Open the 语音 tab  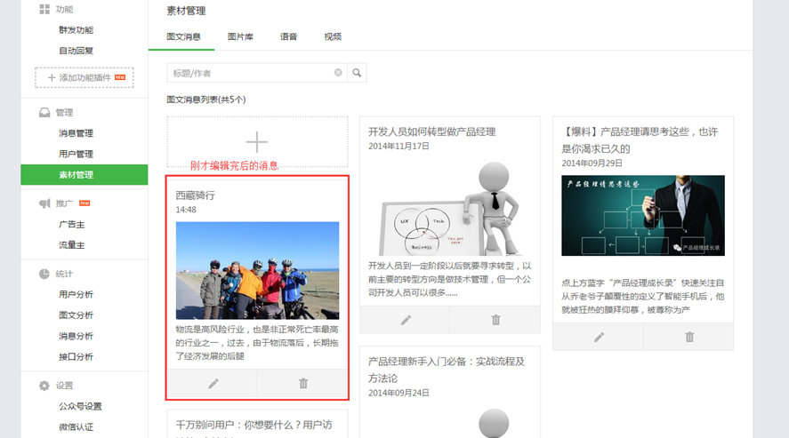click(288, 36)
